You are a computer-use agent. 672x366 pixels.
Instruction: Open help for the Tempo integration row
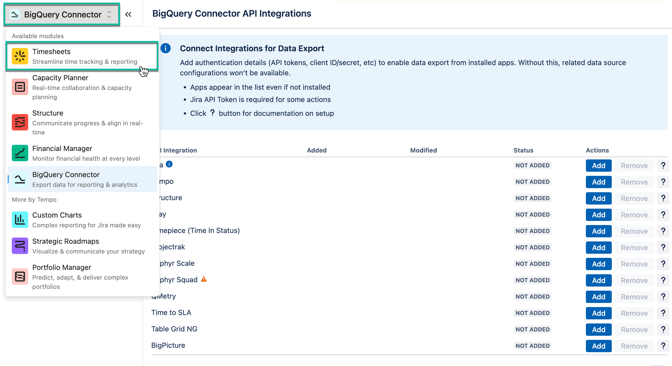(x=663, y=181)
